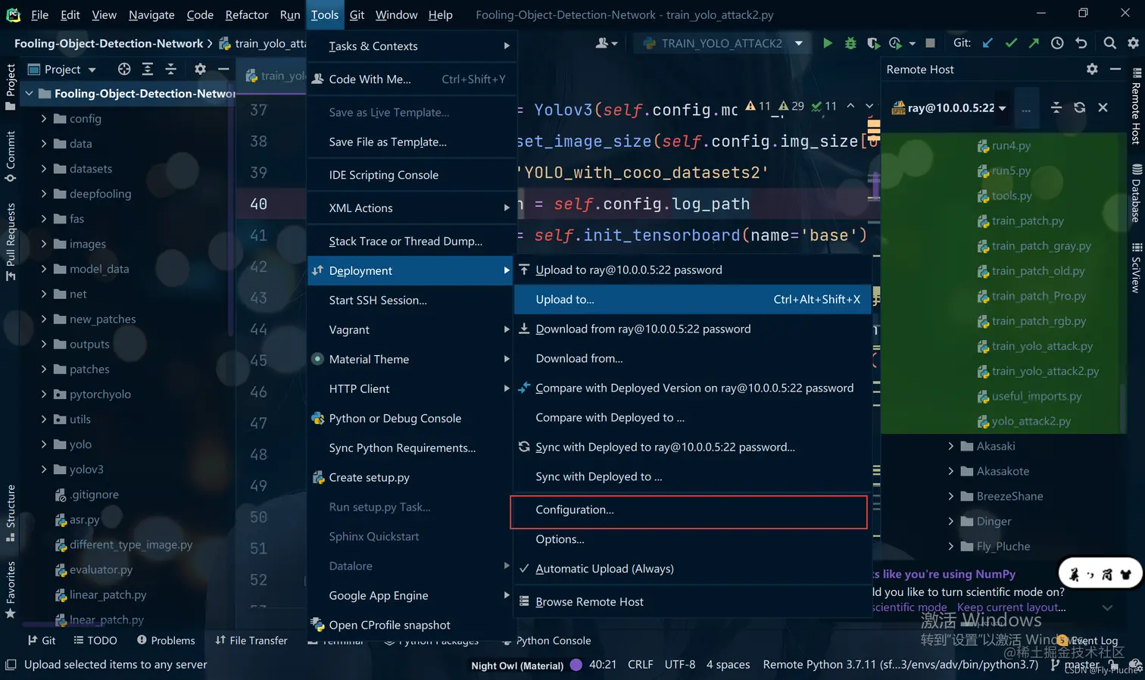Change CRLF line separator in status bar
This screenshot has width=1145, height=680.
pyautogui.click(x=640, y=665)
